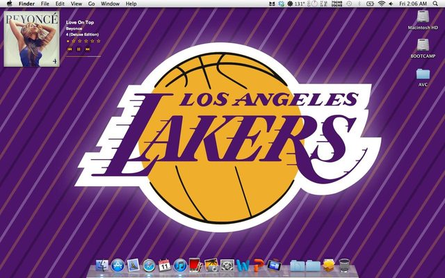
Task: Open the Help menu
Action: pos(131,3)
